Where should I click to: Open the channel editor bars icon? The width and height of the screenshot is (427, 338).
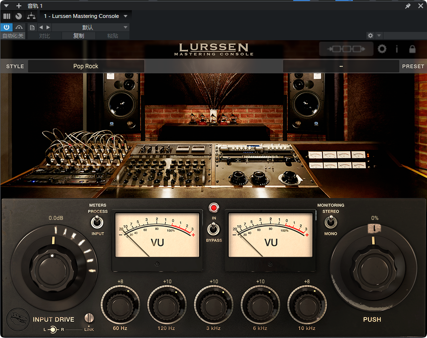6,16
